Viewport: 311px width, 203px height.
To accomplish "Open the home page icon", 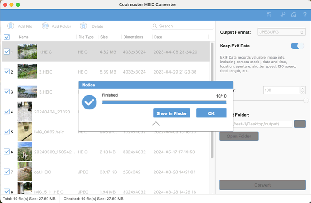I will 293,14.
